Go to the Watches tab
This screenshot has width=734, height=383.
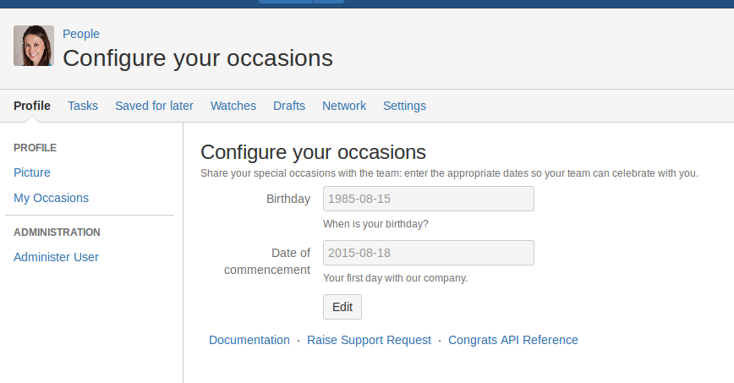[x=233, y=106]
